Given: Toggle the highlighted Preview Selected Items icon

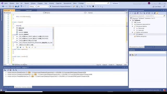Looking at the screenshot, I should coord(157,13).
